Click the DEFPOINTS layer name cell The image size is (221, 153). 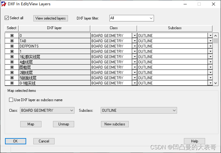click(x=55, y=46)
